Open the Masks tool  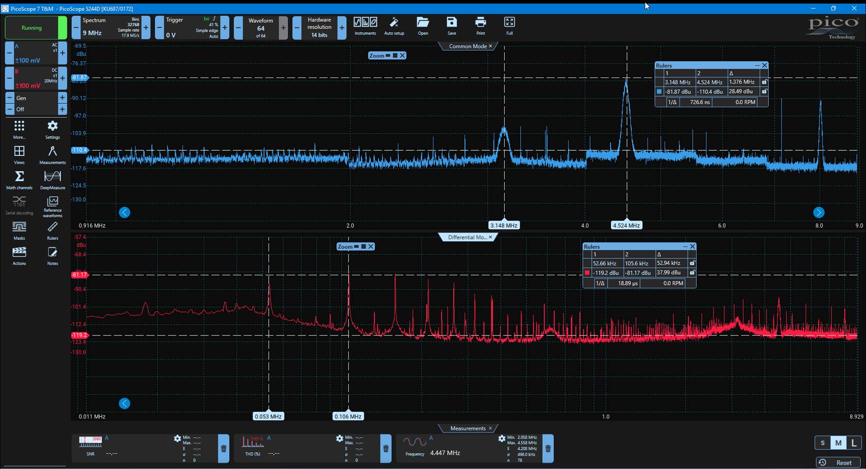click(19, 231)
